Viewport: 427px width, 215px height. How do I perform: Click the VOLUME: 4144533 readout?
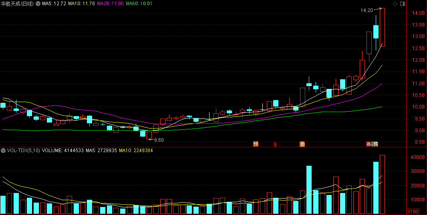point(63,151)
